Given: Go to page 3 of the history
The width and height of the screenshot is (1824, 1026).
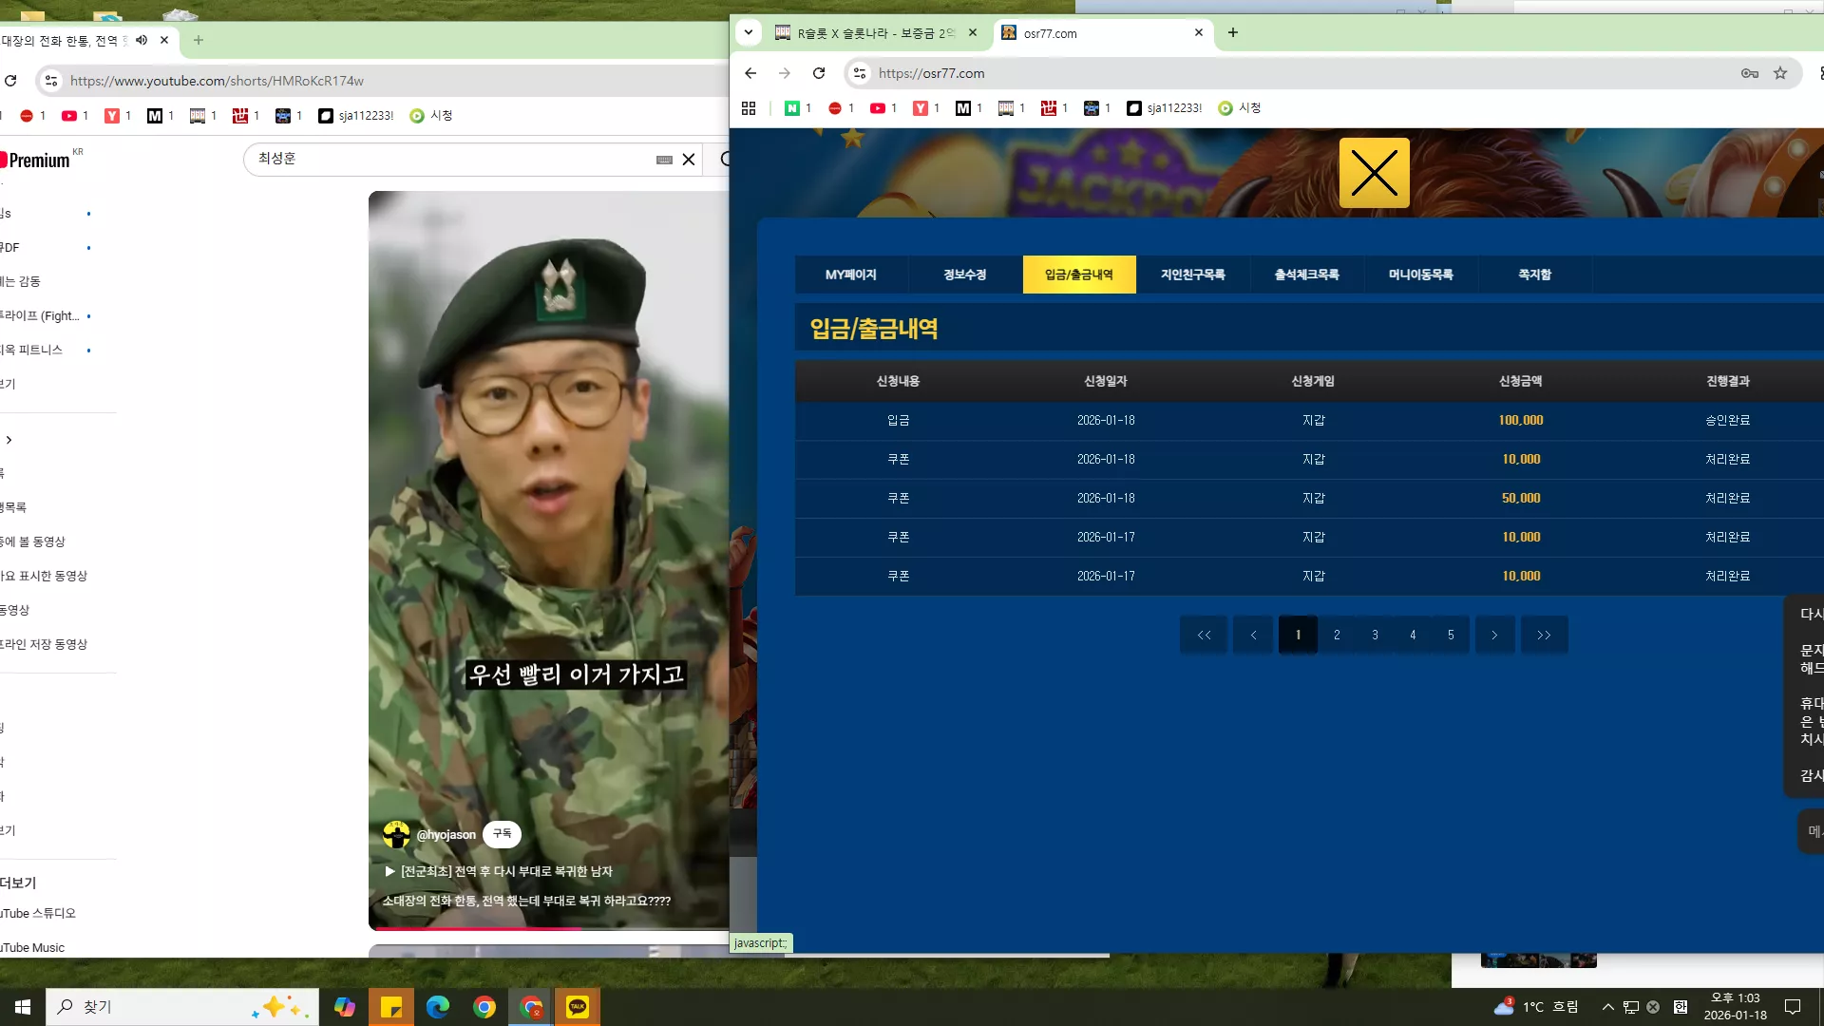Looking at the screenshot, I should (x=1375, y=635).
